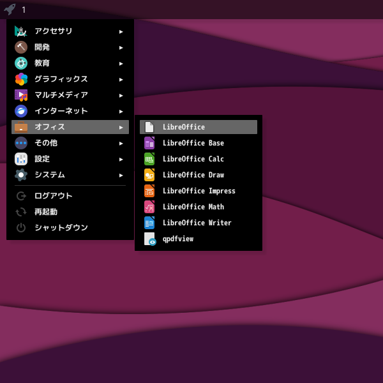Click the オフィス briefcase icon
Viewport: 383px width, 383px height.
click(21, 127)
